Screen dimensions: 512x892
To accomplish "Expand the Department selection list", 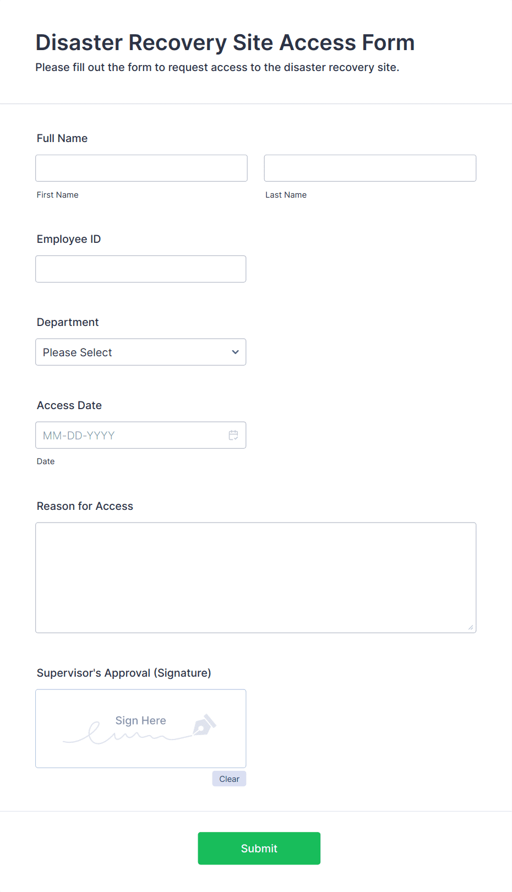I will coord(140,352).
